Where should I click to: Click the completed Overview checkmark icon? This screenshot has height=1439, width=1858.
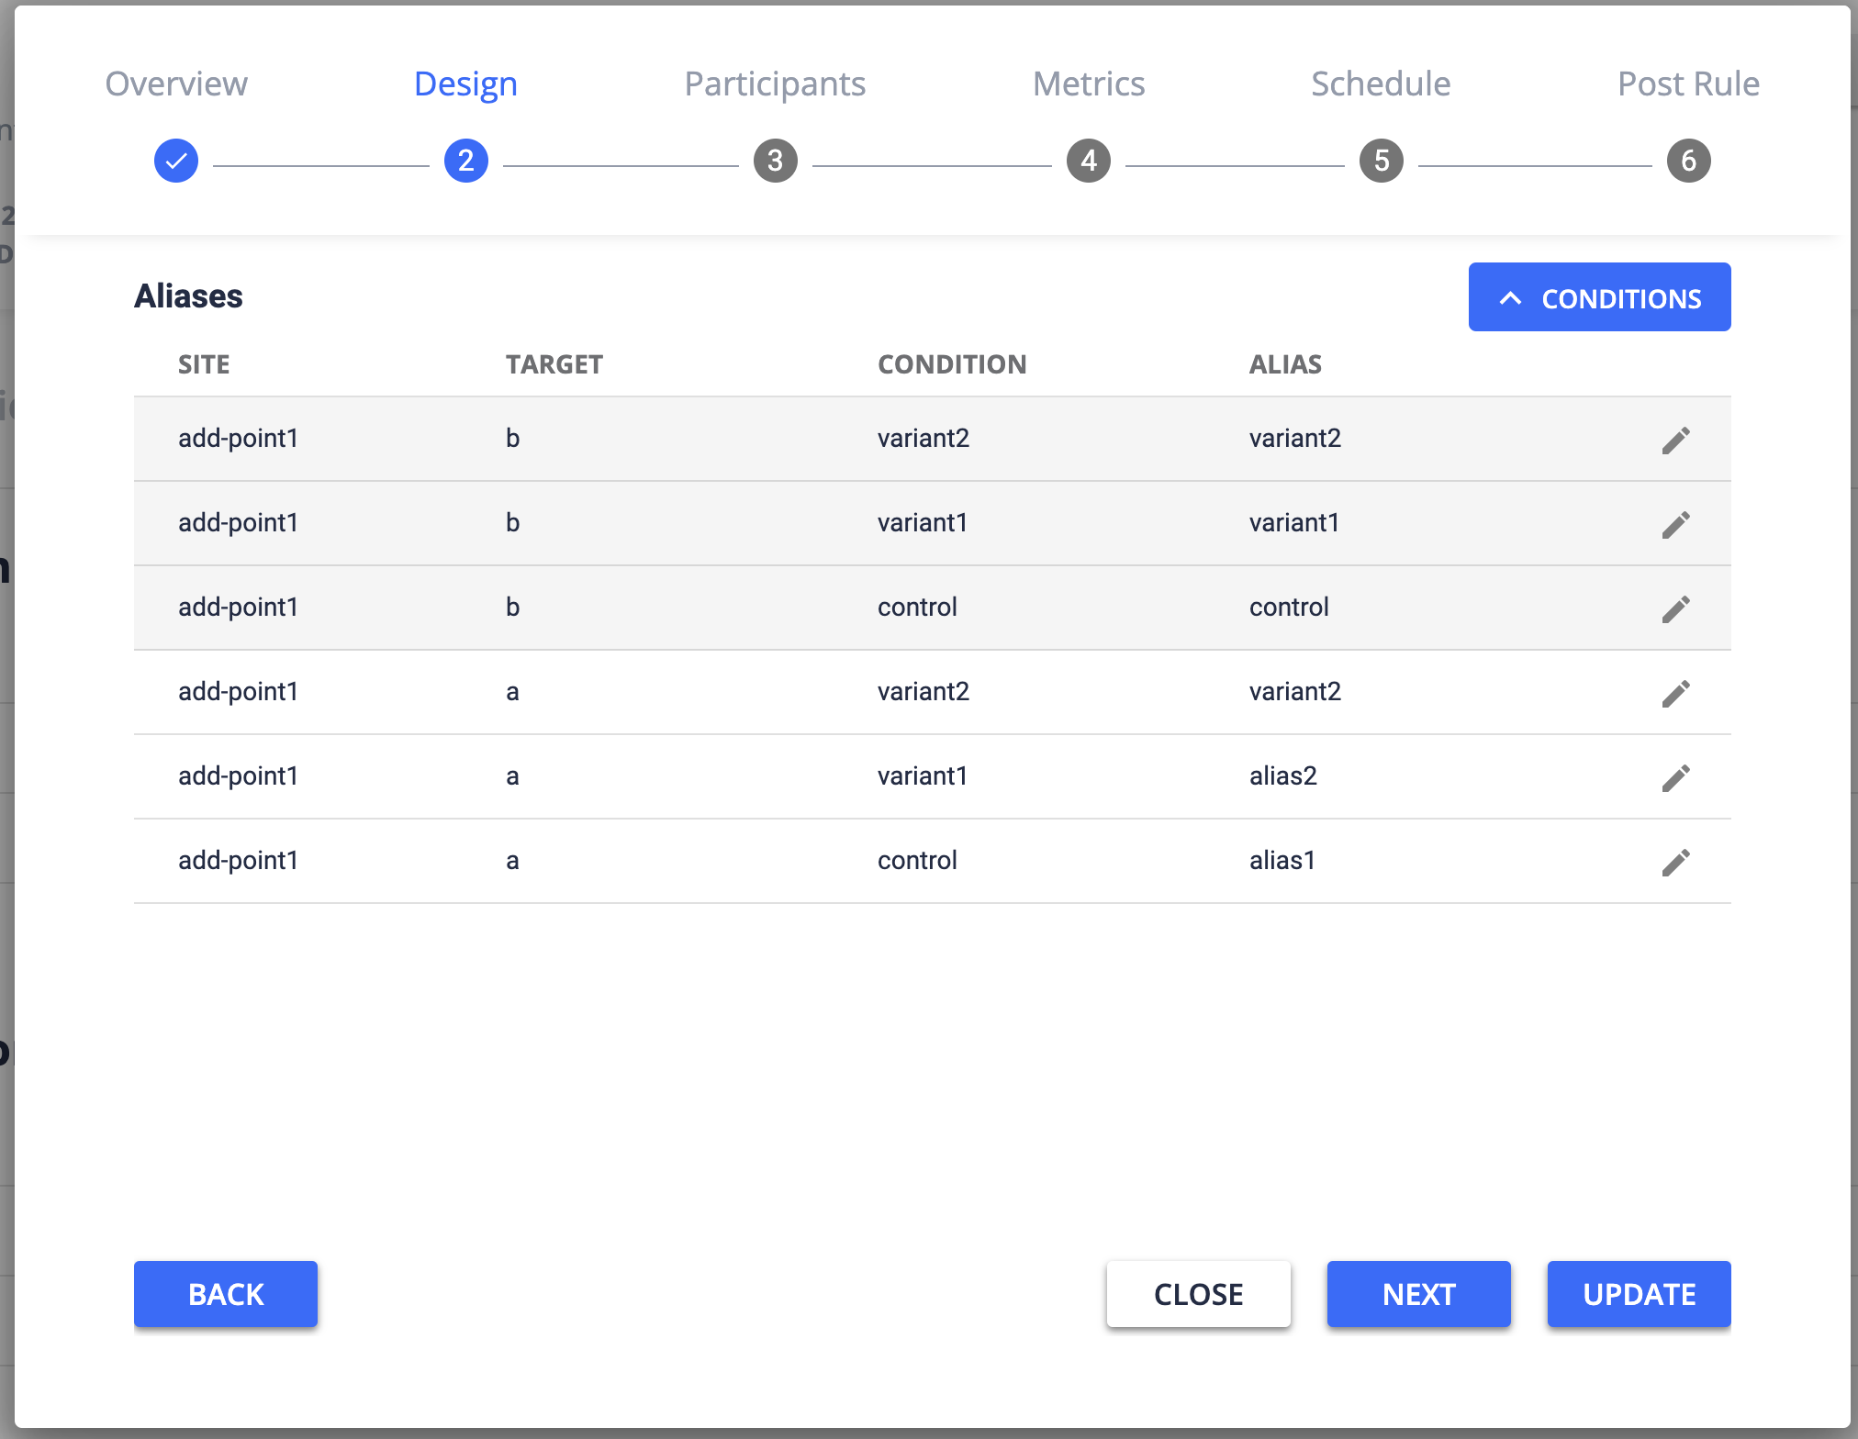pyautogui.click(x=175, y=160)
